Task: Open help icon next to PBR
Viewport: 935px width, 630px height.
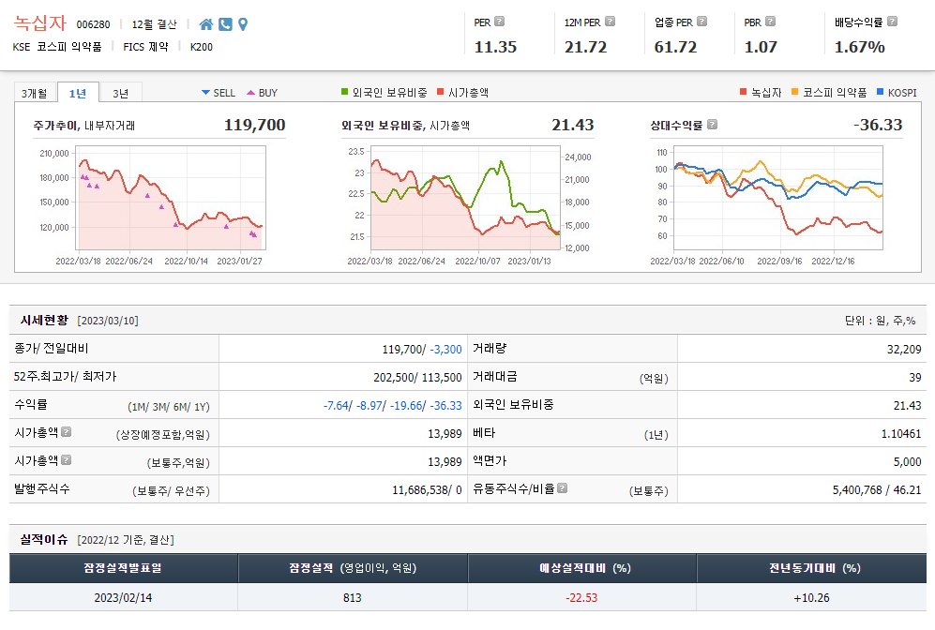Action: (771, 21)
